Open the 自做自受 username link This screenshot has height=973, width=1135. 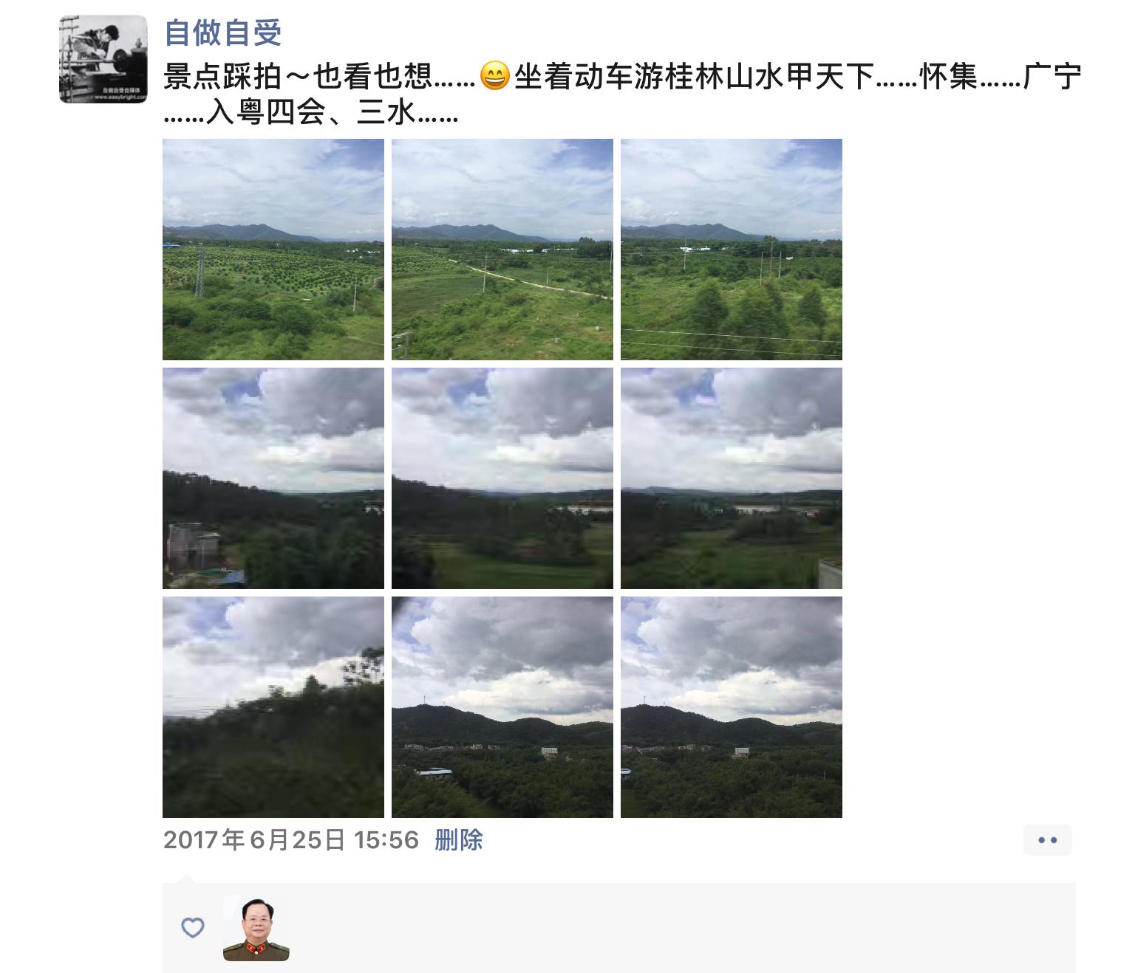tap(222, 33)
